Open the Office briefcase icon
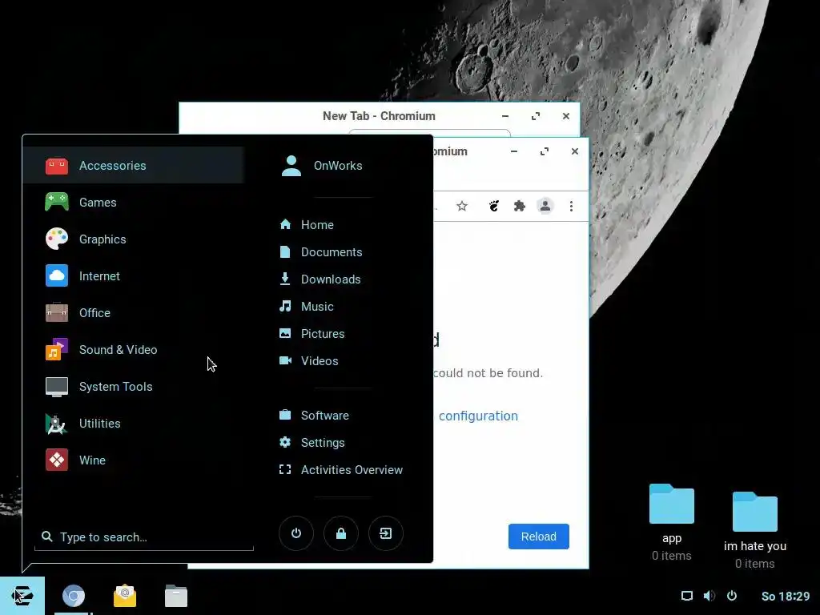The height and width of the screenshot is (615, 820). 57,313
